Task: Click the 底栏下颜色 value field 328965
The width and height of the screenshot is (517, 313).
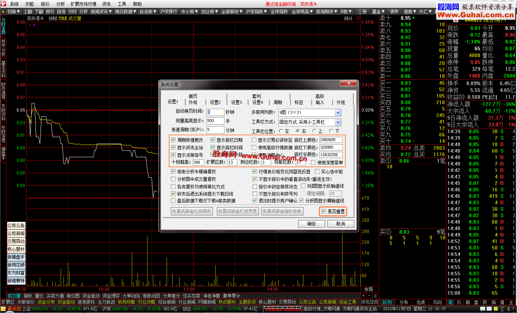Action: pyautogui.click(x=331, y=147)
